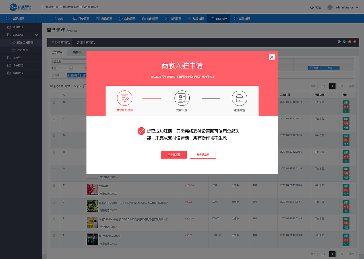Screen dimensions: 364x259
Task: Click the orange collapse icon on the panel bar
Action: pyautogui.click(x=349, y=42)
